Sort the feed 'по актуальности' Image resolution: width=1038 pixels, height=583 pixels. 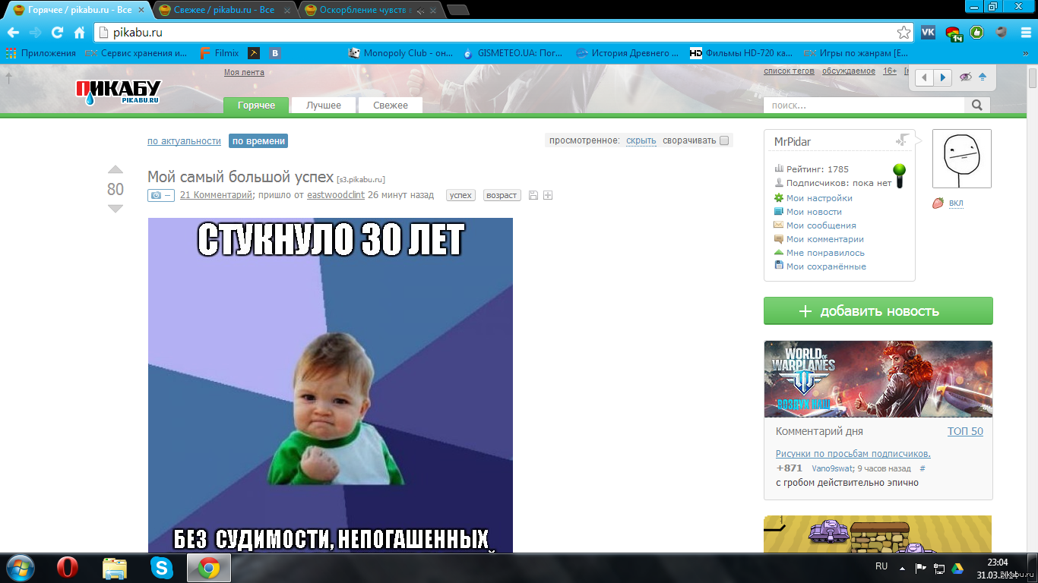coord(184,141)
